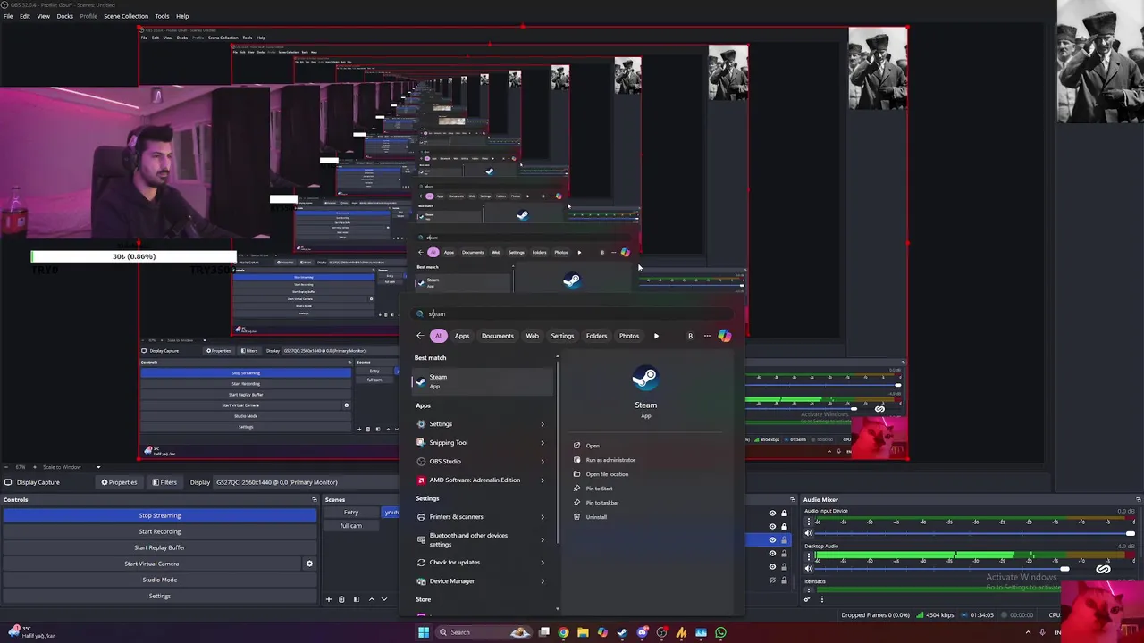Toggle visibility eye of the highlighted source
Screen dimensions: 1144x643
tap(772, 539)
